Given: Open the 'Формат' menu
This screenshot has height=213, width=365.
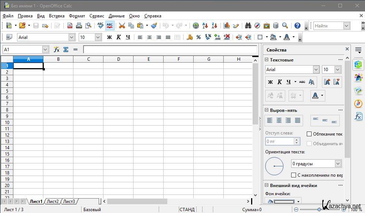Looking at the screenshot, I should (77, 16).
